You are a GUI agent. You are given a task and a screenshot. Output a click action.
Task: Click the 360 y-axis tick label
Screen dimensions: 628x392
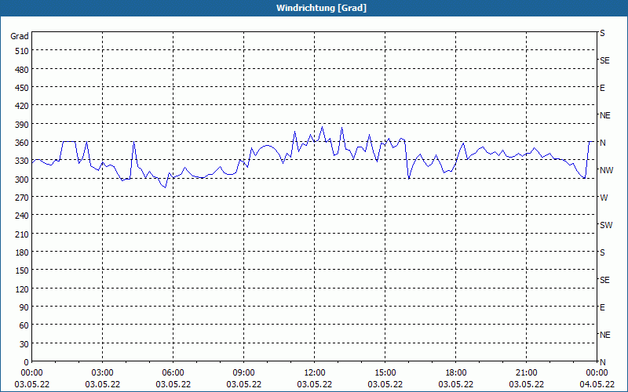[22, 143]
